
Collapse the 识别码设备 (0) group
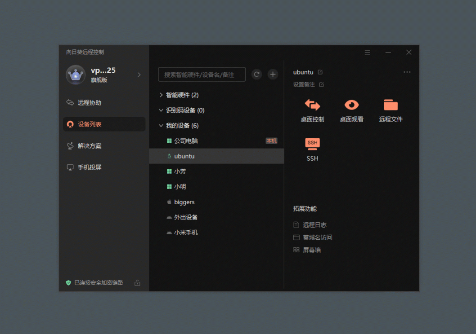coord(162,110)
